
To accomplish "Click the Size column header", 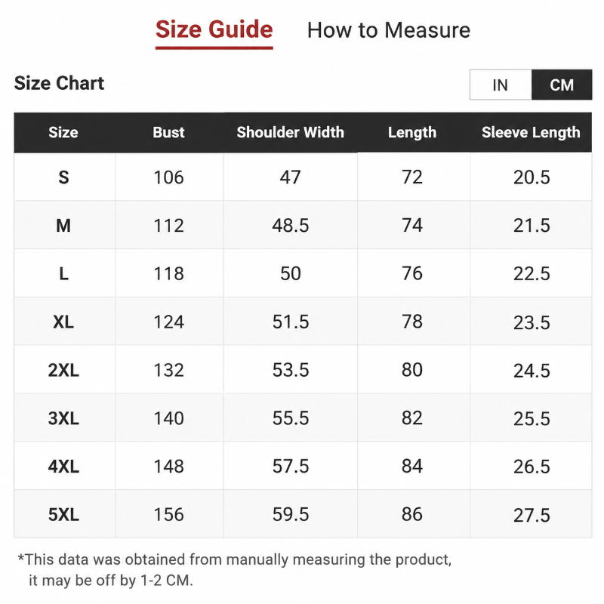I will [x=63, y=133].
